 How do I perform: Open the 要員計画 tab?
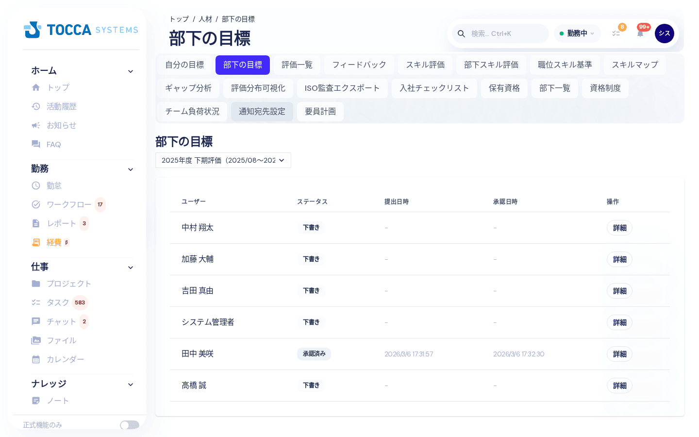(x=320, y=112)
